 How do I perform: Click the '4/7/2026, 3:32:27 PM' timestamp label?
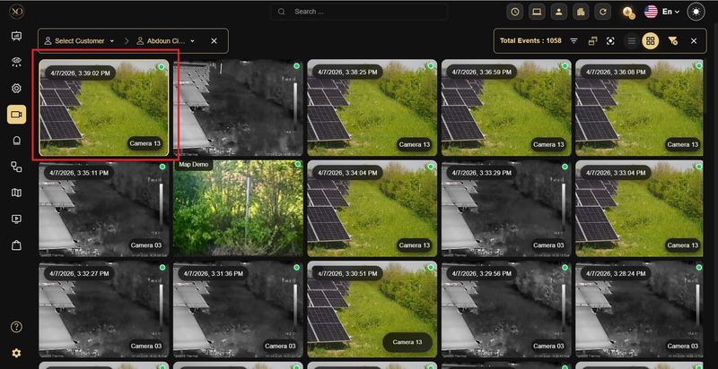click(79, 273)
